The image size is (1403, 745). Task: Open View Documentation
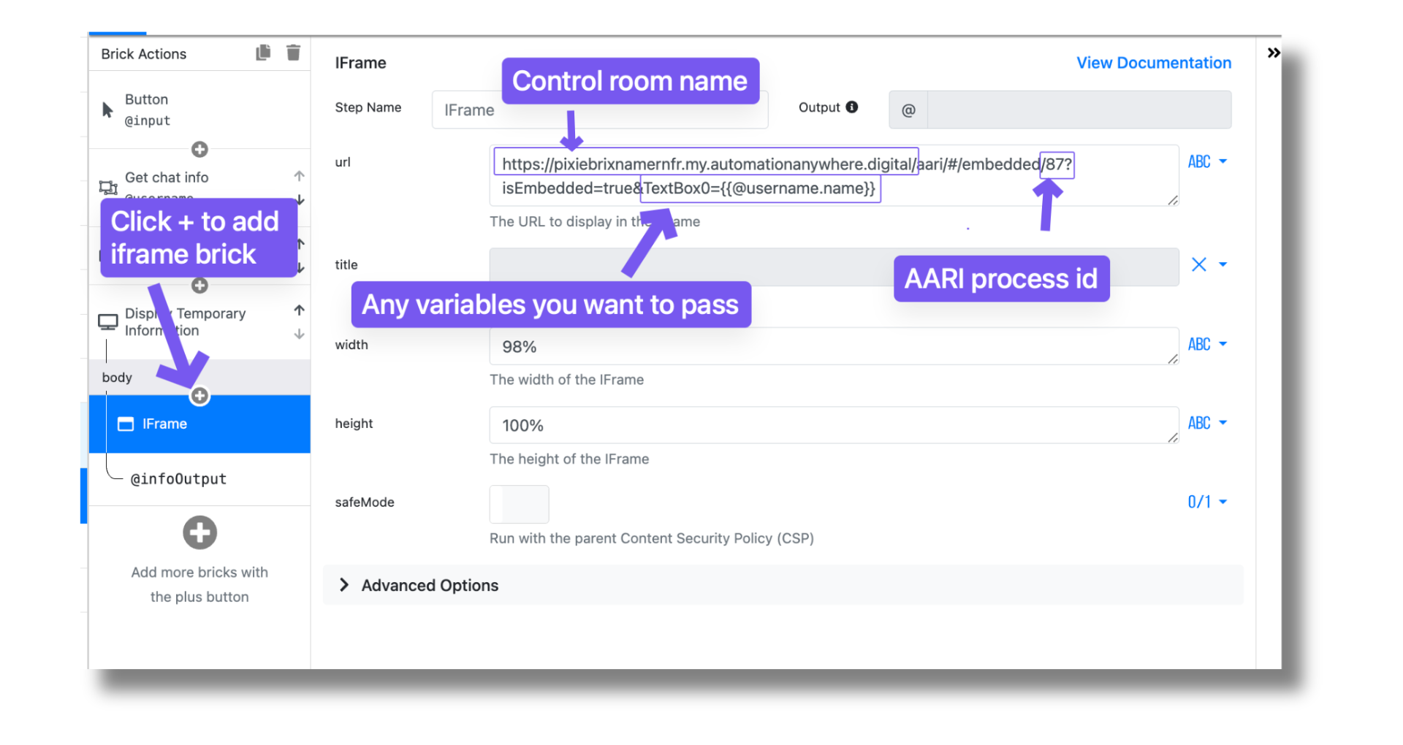[x=1153, y=63]
